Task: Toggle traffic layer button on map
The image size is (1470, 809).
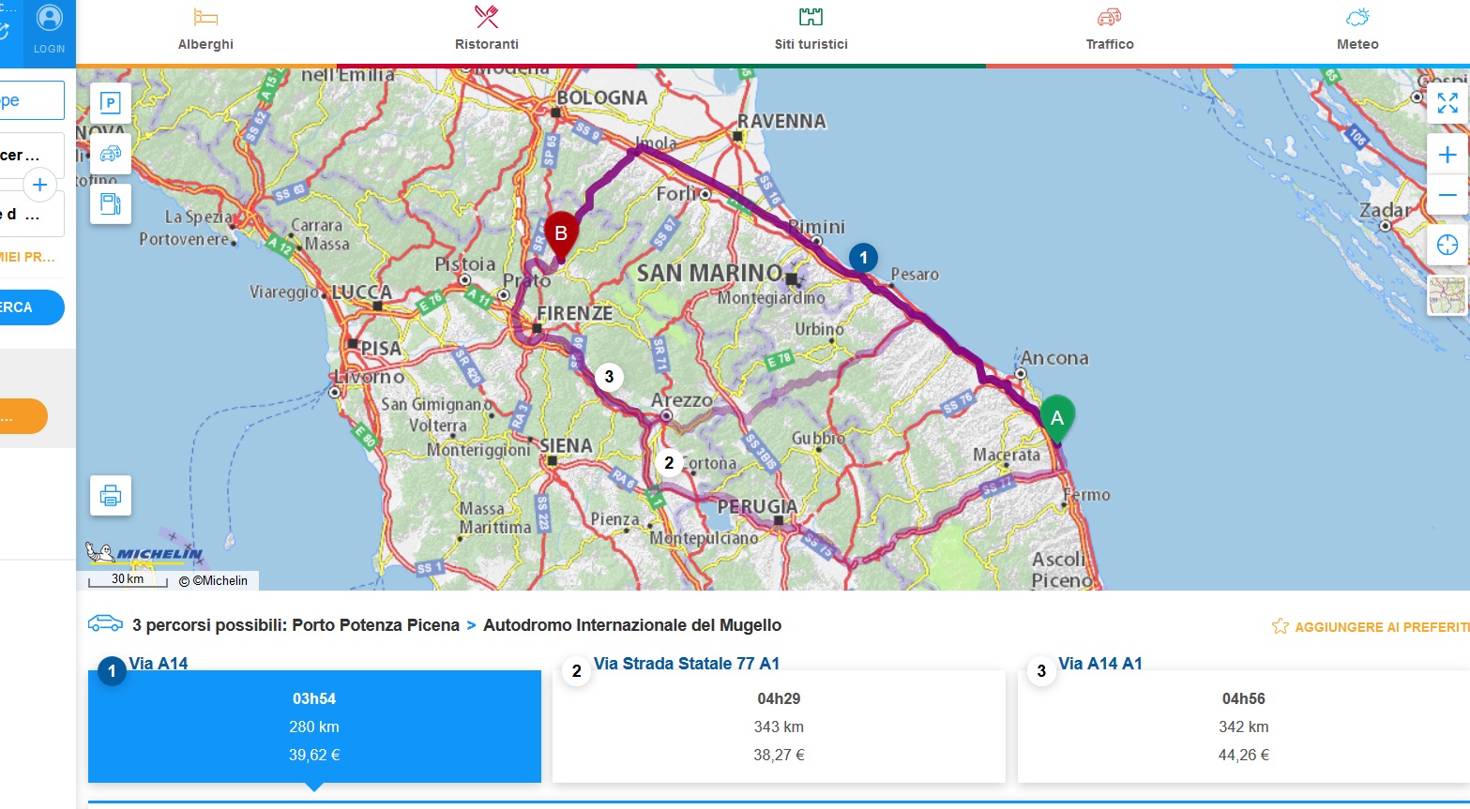Action: coord(111,153)
